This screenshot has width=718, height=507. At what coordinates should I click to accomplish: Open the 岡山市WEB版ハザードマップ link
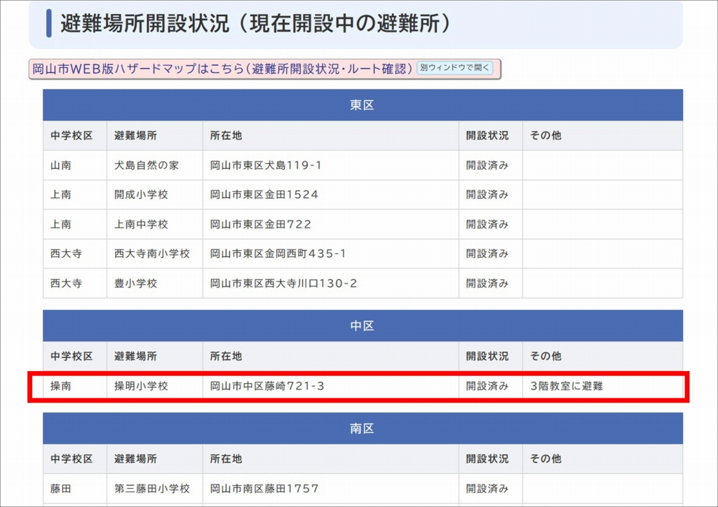(222, 69)
